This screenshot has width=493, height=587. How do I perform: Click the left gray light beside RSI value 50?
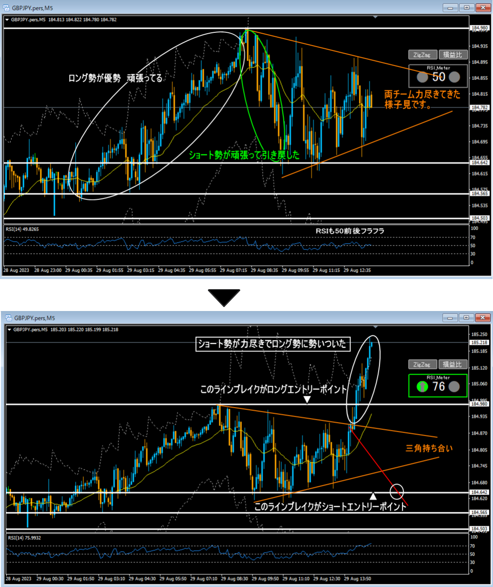click(422, 77)
